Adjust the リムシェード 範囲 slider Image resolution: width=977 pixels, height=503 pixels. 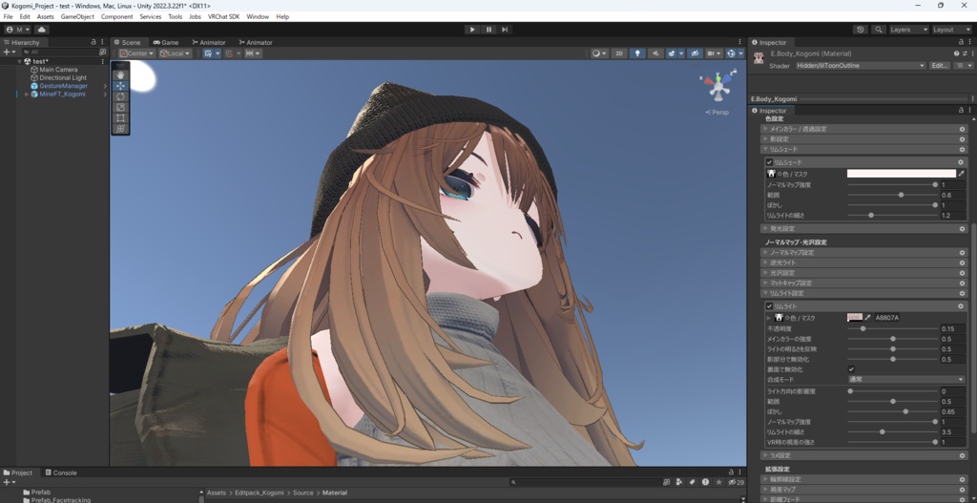pos(893,195)
